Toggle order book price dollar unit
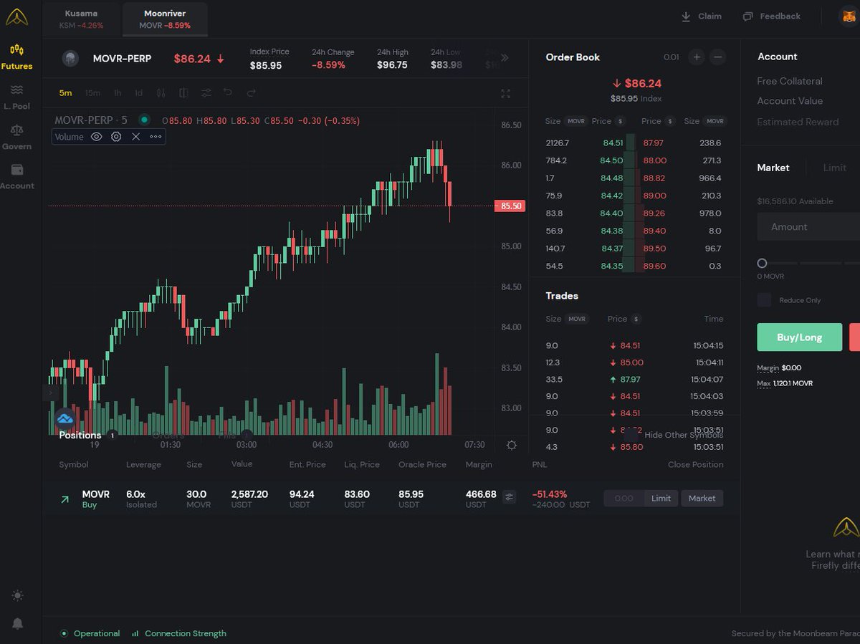The height and width of the screenshot is (644, 860). 621,121
